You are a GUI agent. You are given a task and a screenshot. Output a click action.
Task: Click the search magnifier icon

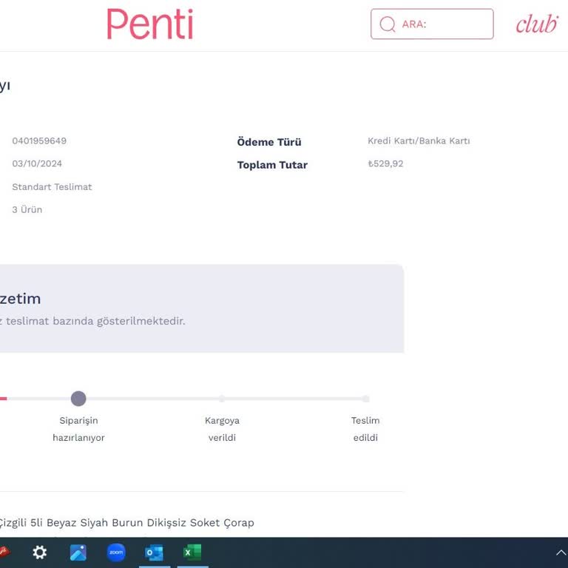388,24
